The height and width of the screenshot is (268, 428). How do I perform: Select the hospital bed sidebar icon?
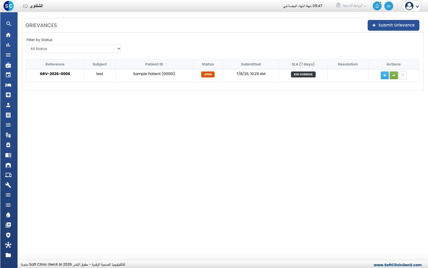pyautogui.click(x=8, y=85)
